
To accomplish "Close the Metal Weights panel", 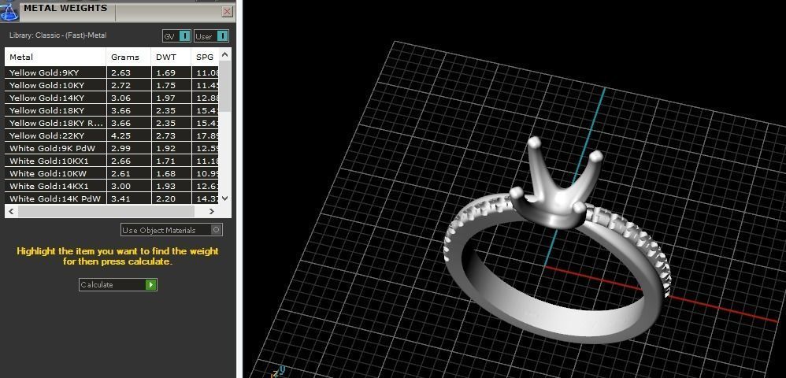I will (228, 12).
